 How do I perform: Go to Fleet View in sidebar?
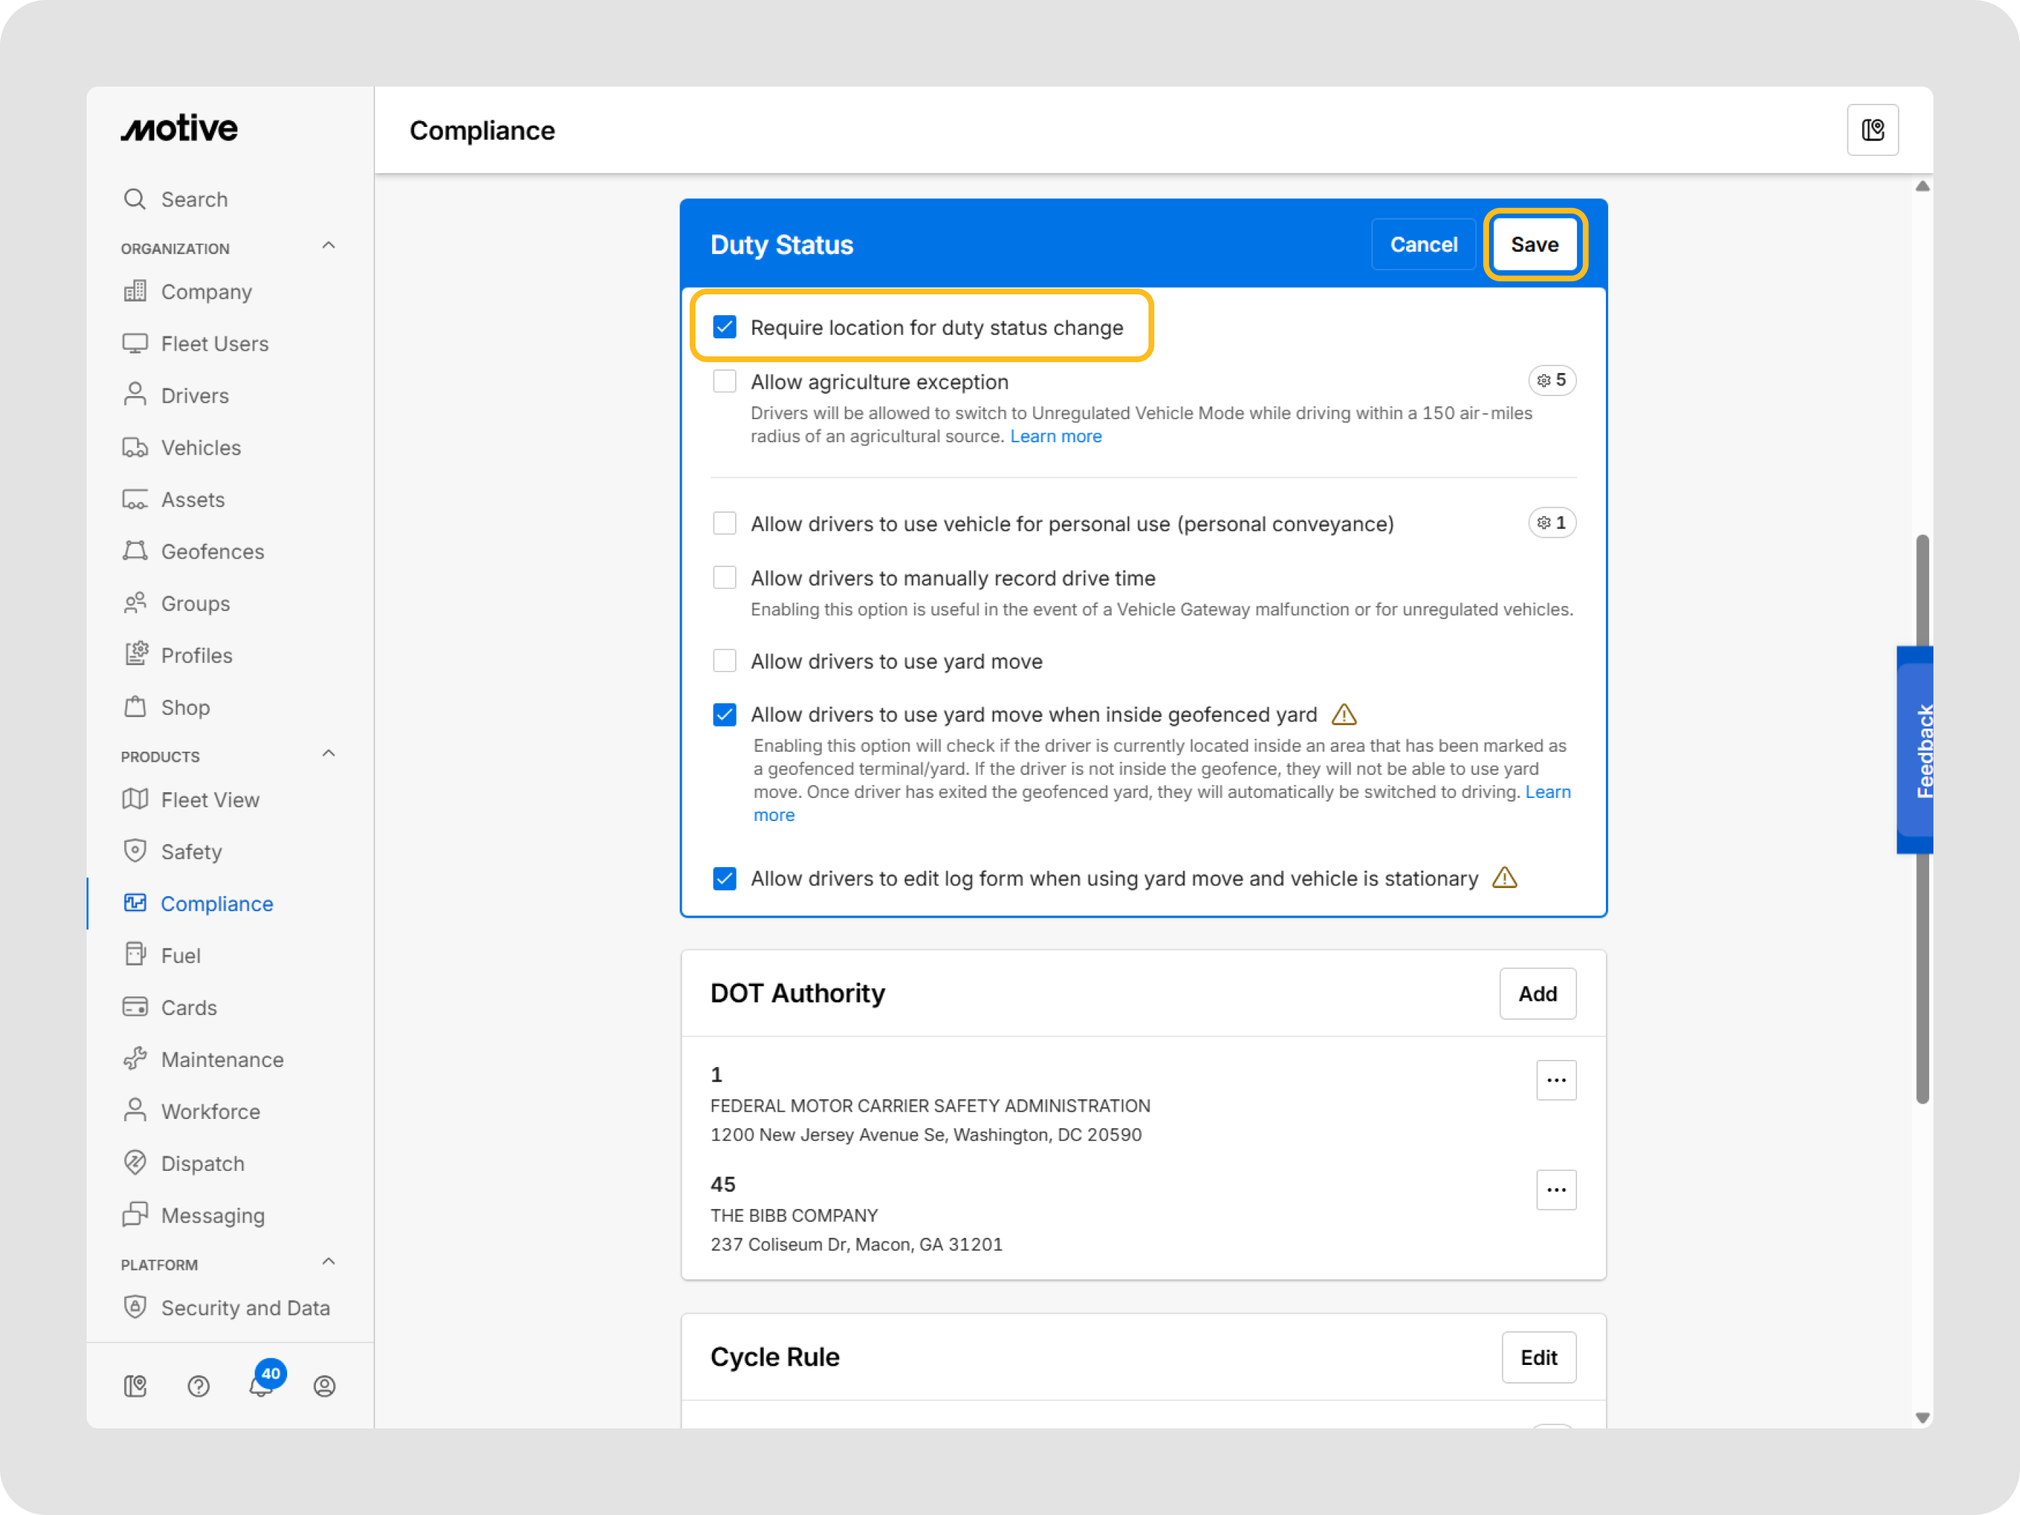210,800
